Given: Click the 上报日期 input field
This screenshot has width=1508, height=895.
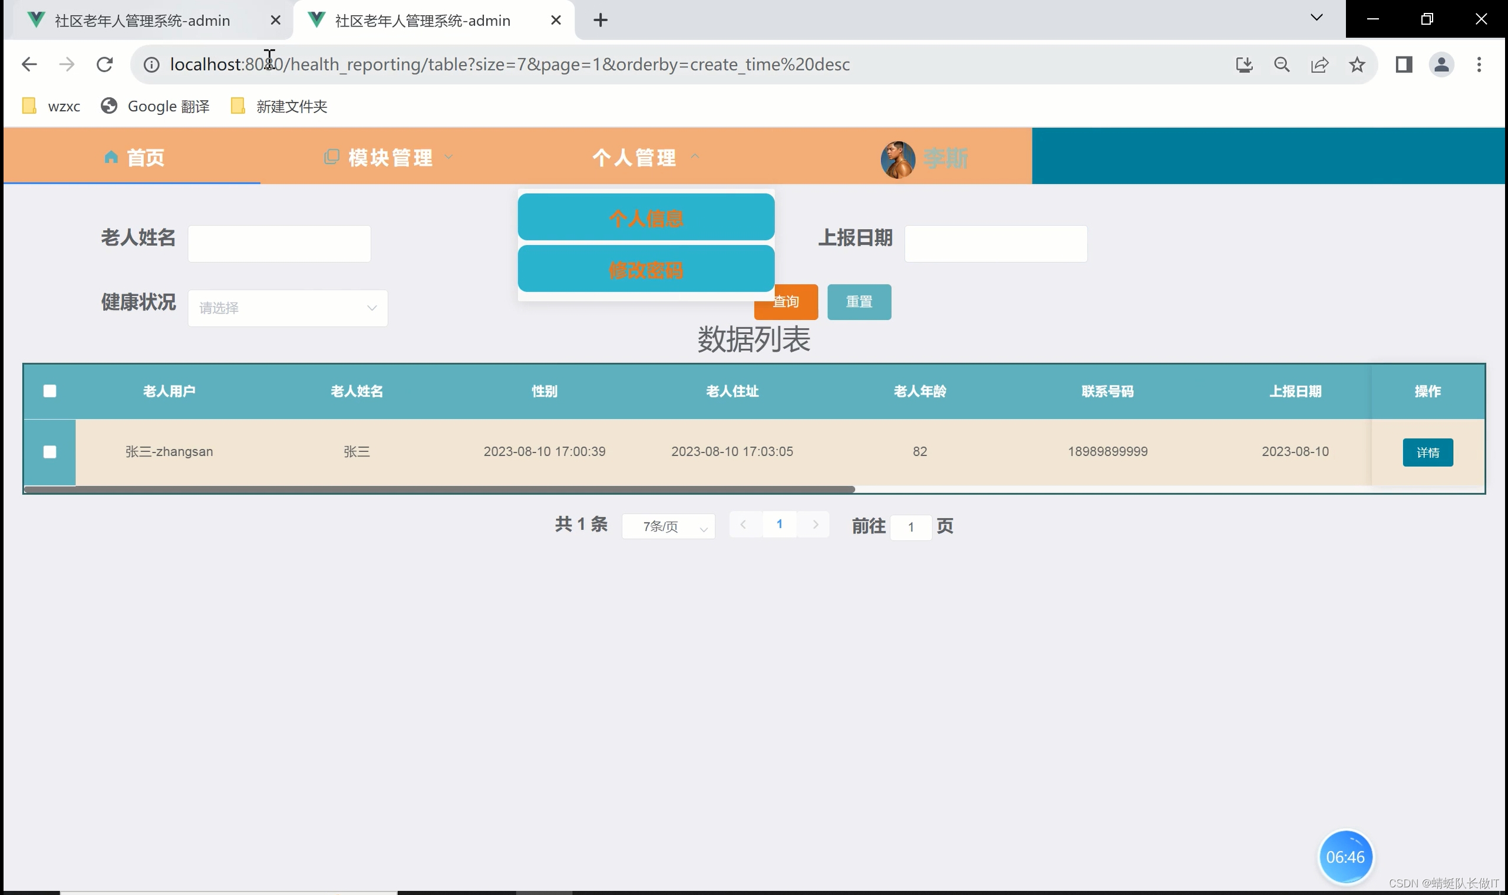Looking at the screenshot, I should 995,244.
